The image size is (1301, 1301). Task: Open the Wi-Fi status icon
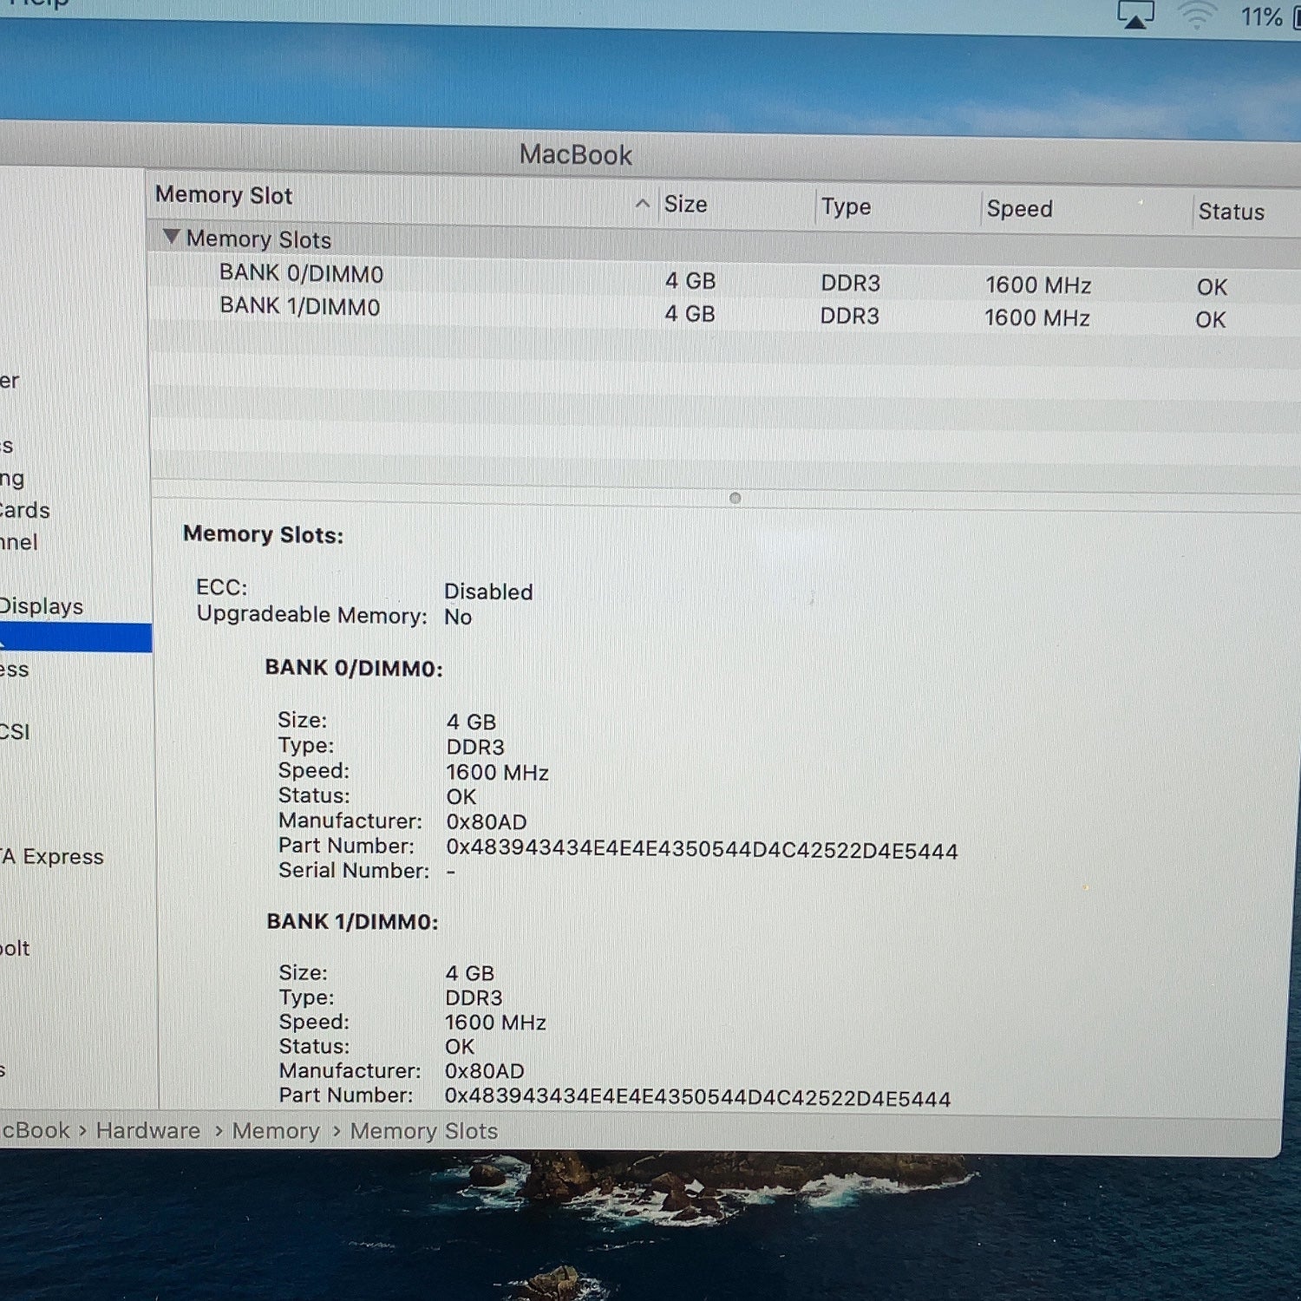(1196, 16)
